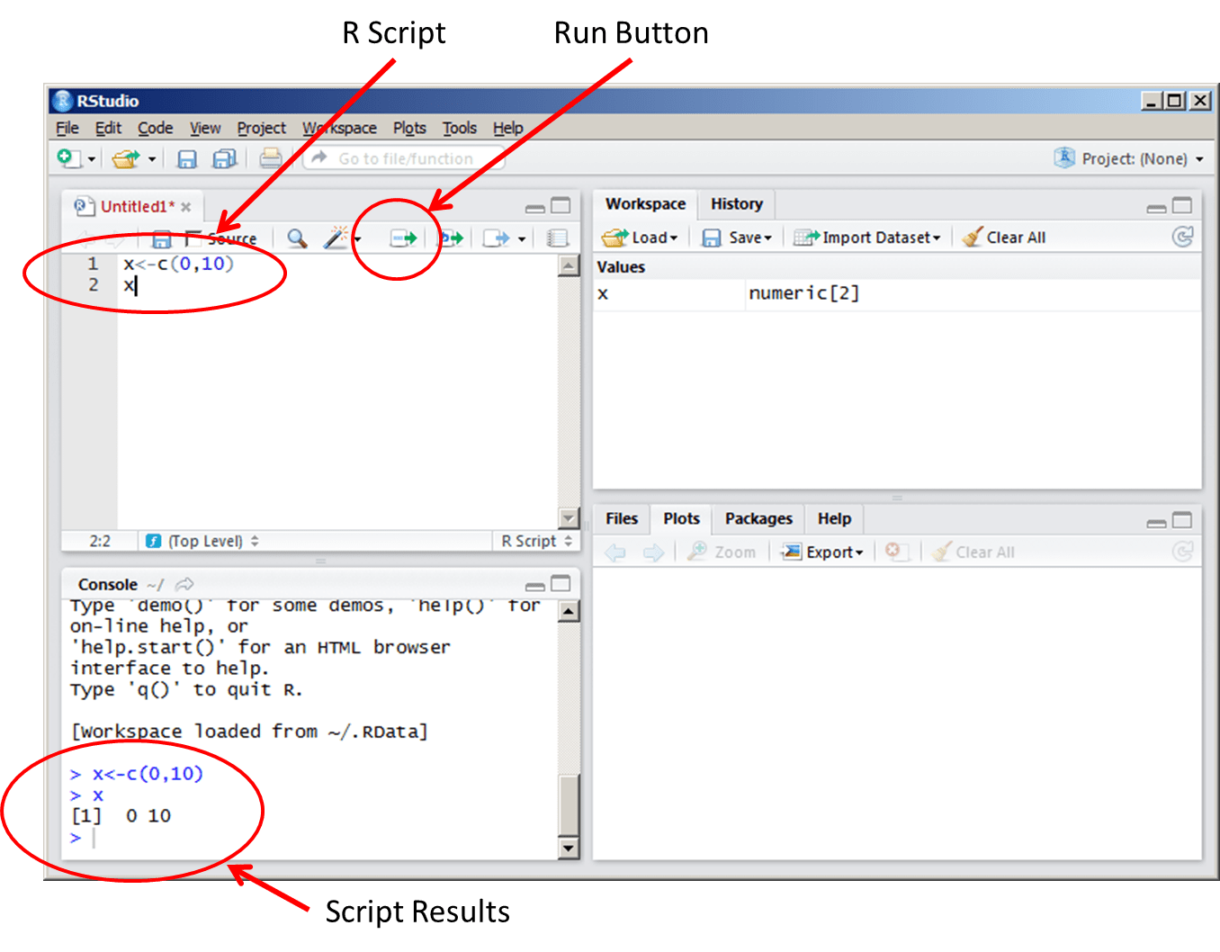The height and width of the screenshot is (952, 1220).
Task: Click the numeric[2] value cell
Action: [804, 293]
